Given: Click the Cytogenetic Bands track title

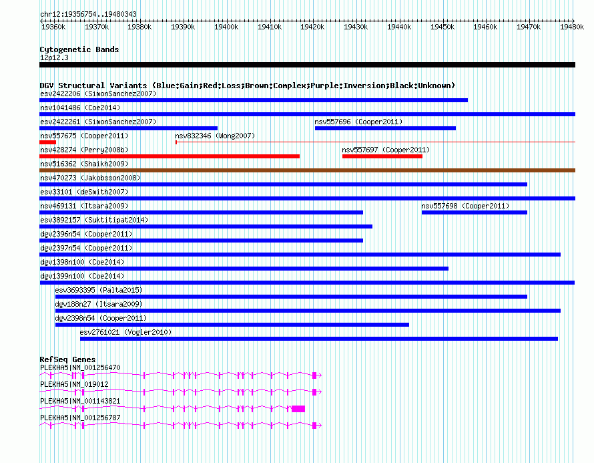Looking at the screenshot, I should [79, 49].
